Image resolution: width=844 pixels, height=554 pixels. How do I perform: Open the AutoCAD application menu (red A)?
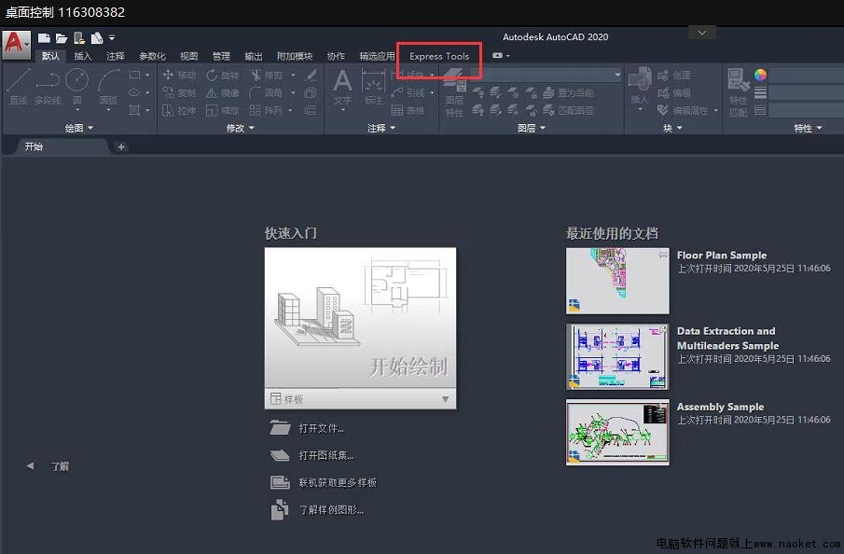point(16,44)
